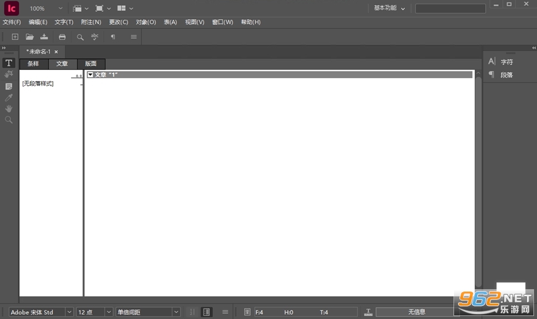Click the line numbers icon in the status bar

tap(192, 312)
